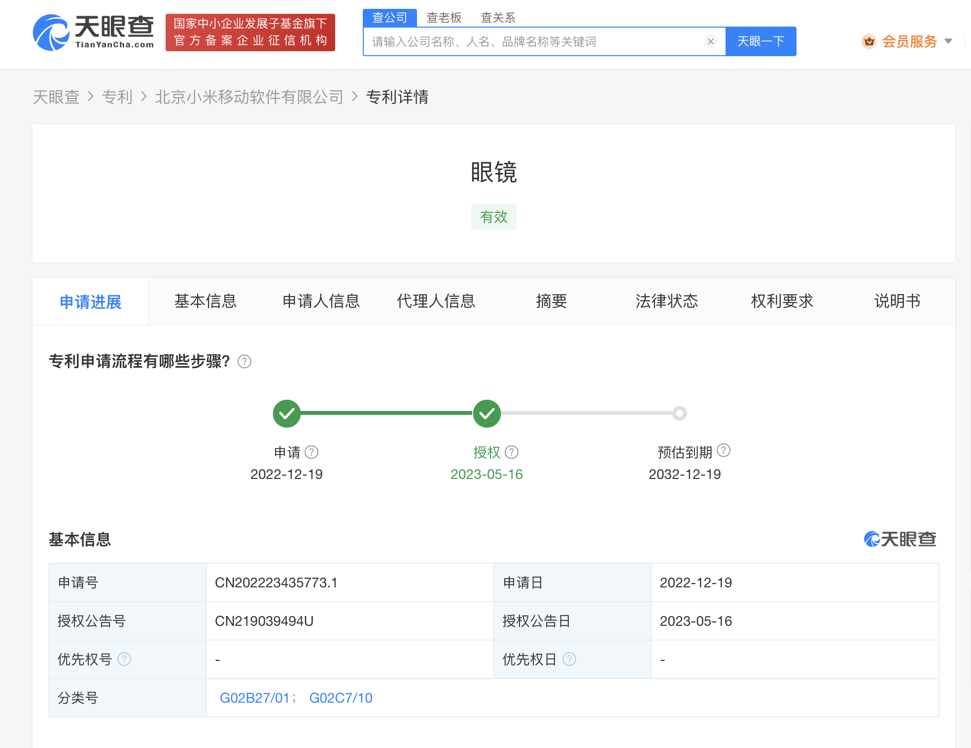Go to 专利 breadcrumb link
971x748 pixels.
[x=117, y=97]
